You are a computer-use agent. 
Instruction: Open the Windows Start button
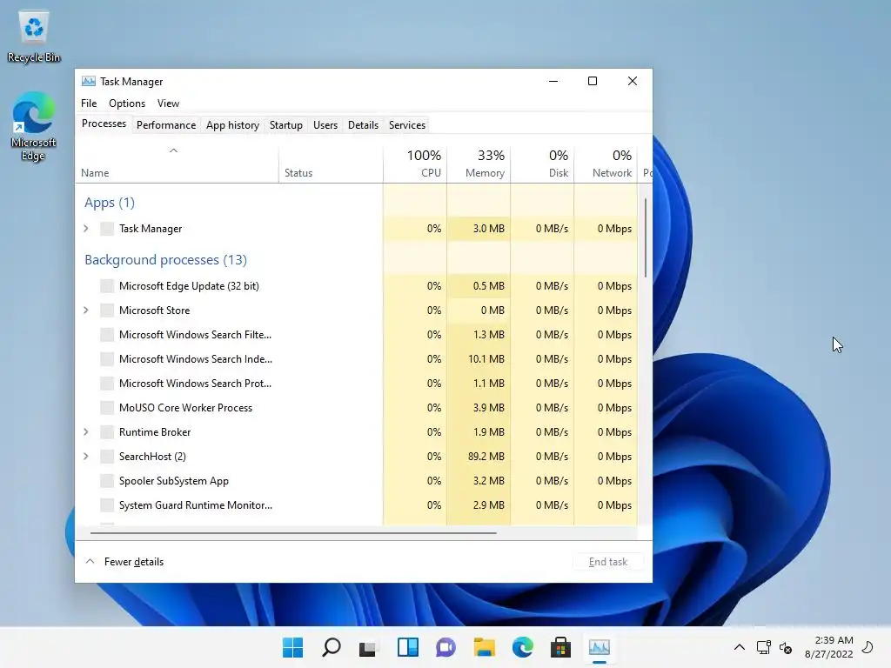(292, 647)
